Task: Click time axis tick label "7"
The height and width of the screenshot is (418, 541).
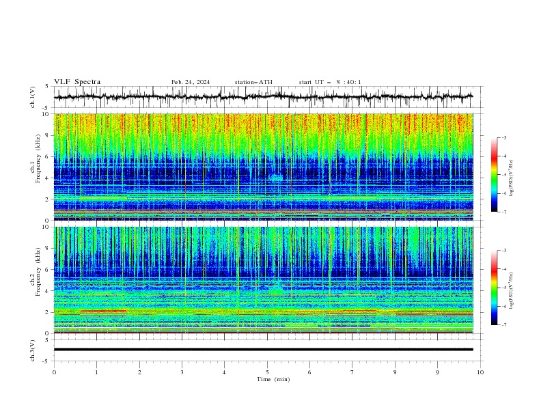Action: (352, 372)
